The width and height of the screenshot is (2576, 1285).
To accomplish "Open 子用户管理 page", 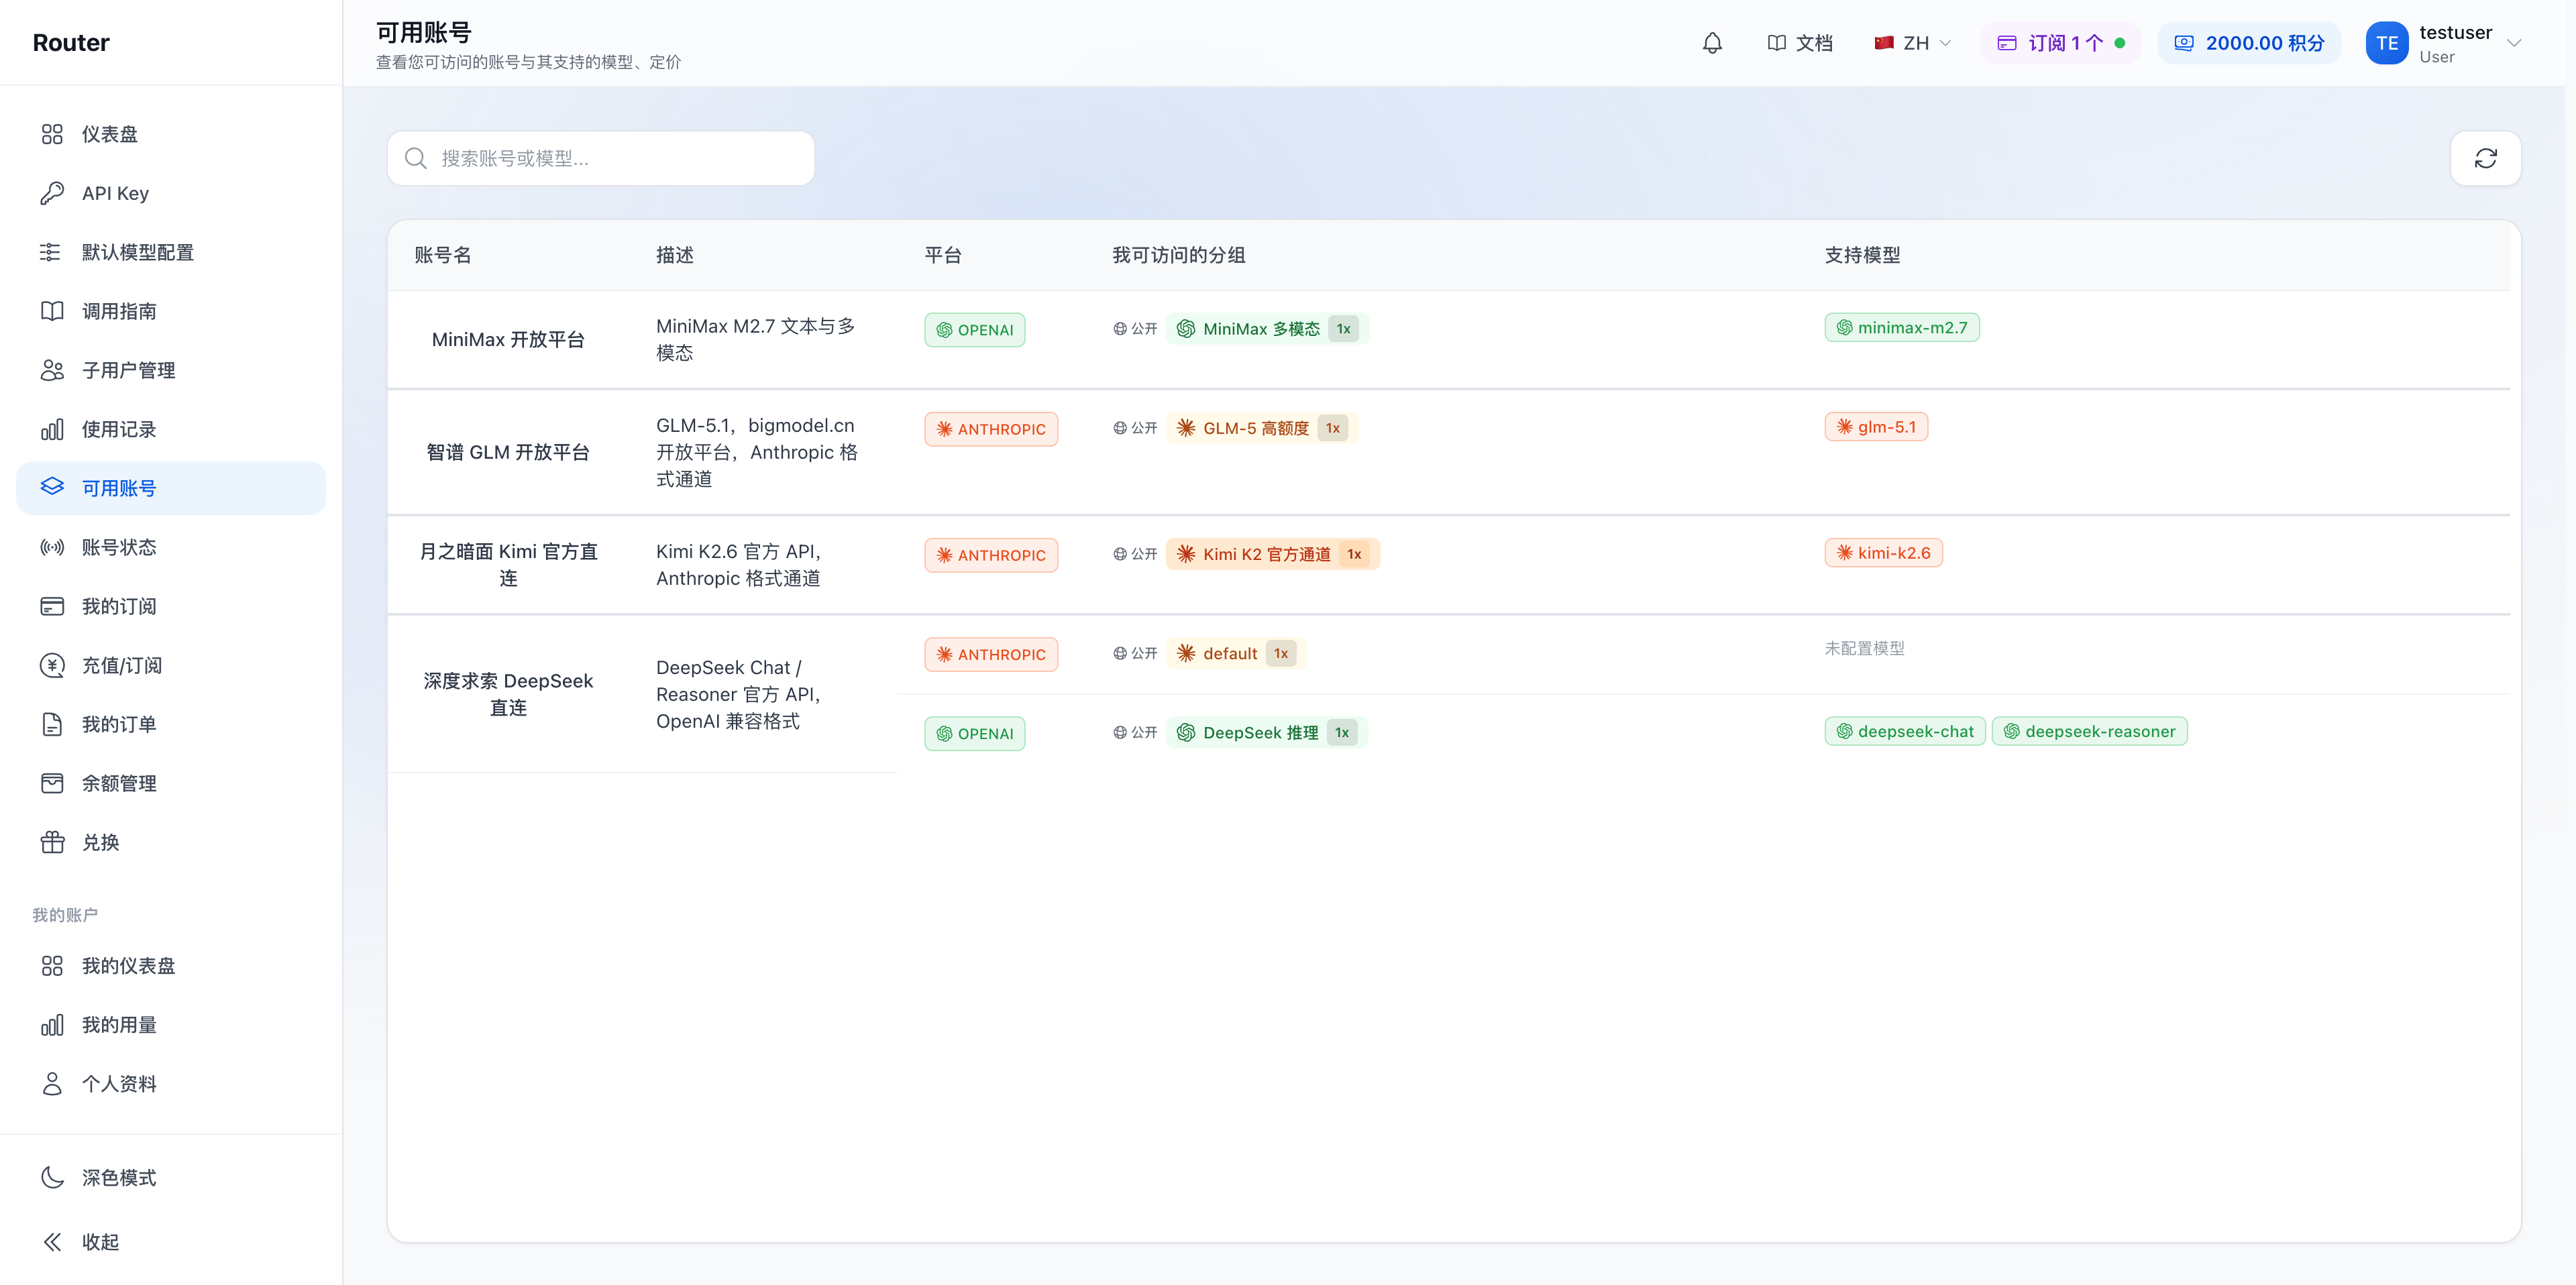I will point(171,370).
